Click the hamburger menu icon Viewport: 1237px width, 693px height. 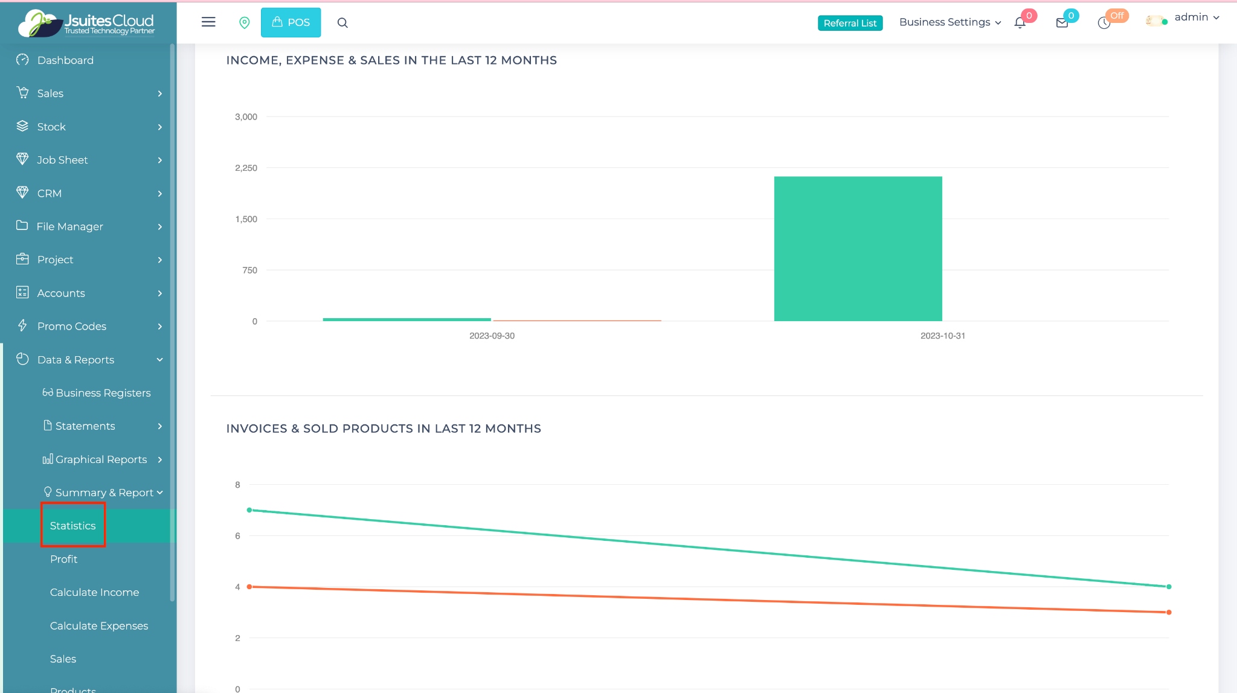[208, 22]
